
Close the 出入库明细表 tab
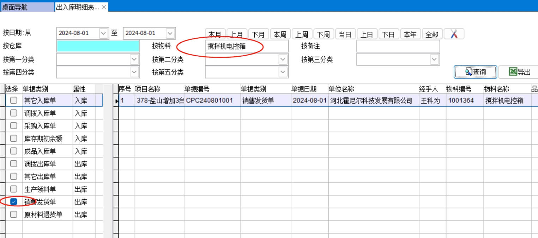pyautogui.click(x=104, y=7)
